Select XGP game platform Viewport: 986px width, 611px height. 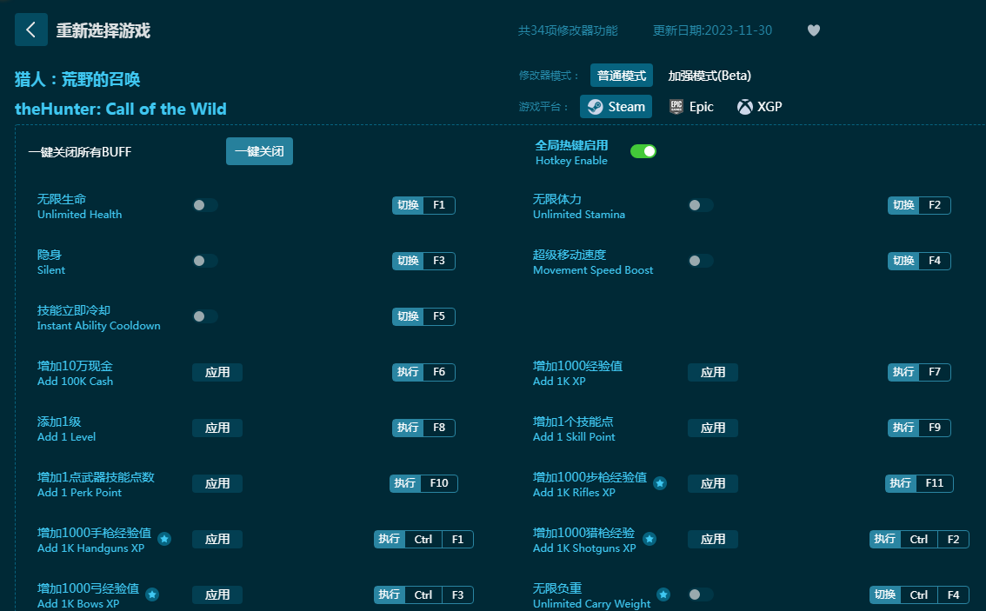coord(760,107)
